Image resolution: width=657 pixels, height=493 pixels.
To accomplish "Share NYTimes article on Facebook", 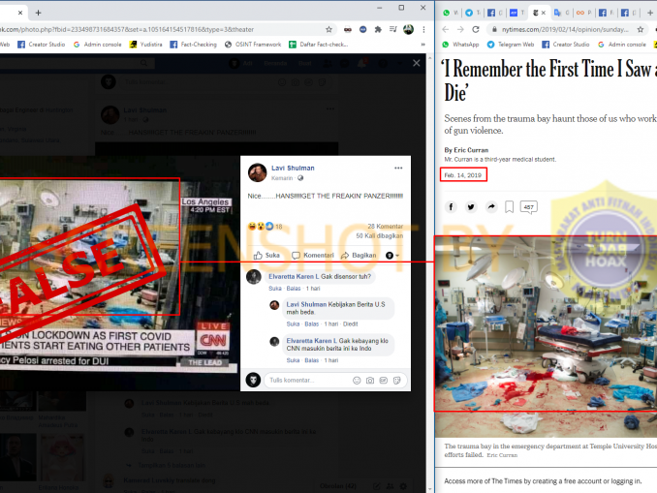I will (x=451, y=207).
